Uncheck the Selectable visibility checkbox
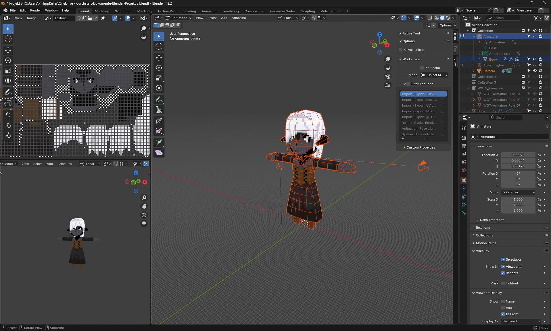Viewport: 551px width, 331px height. (x=503, y=259)
